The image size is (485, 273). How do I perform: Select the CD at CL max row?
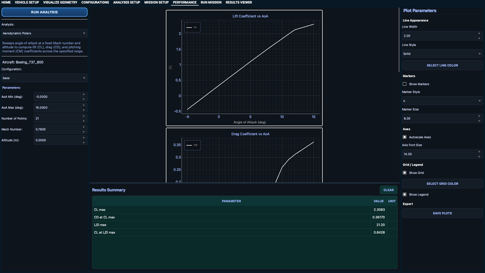click(x=245, y=217)
